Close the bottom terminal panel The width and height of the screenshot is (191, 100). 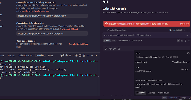tap(96, 56)
